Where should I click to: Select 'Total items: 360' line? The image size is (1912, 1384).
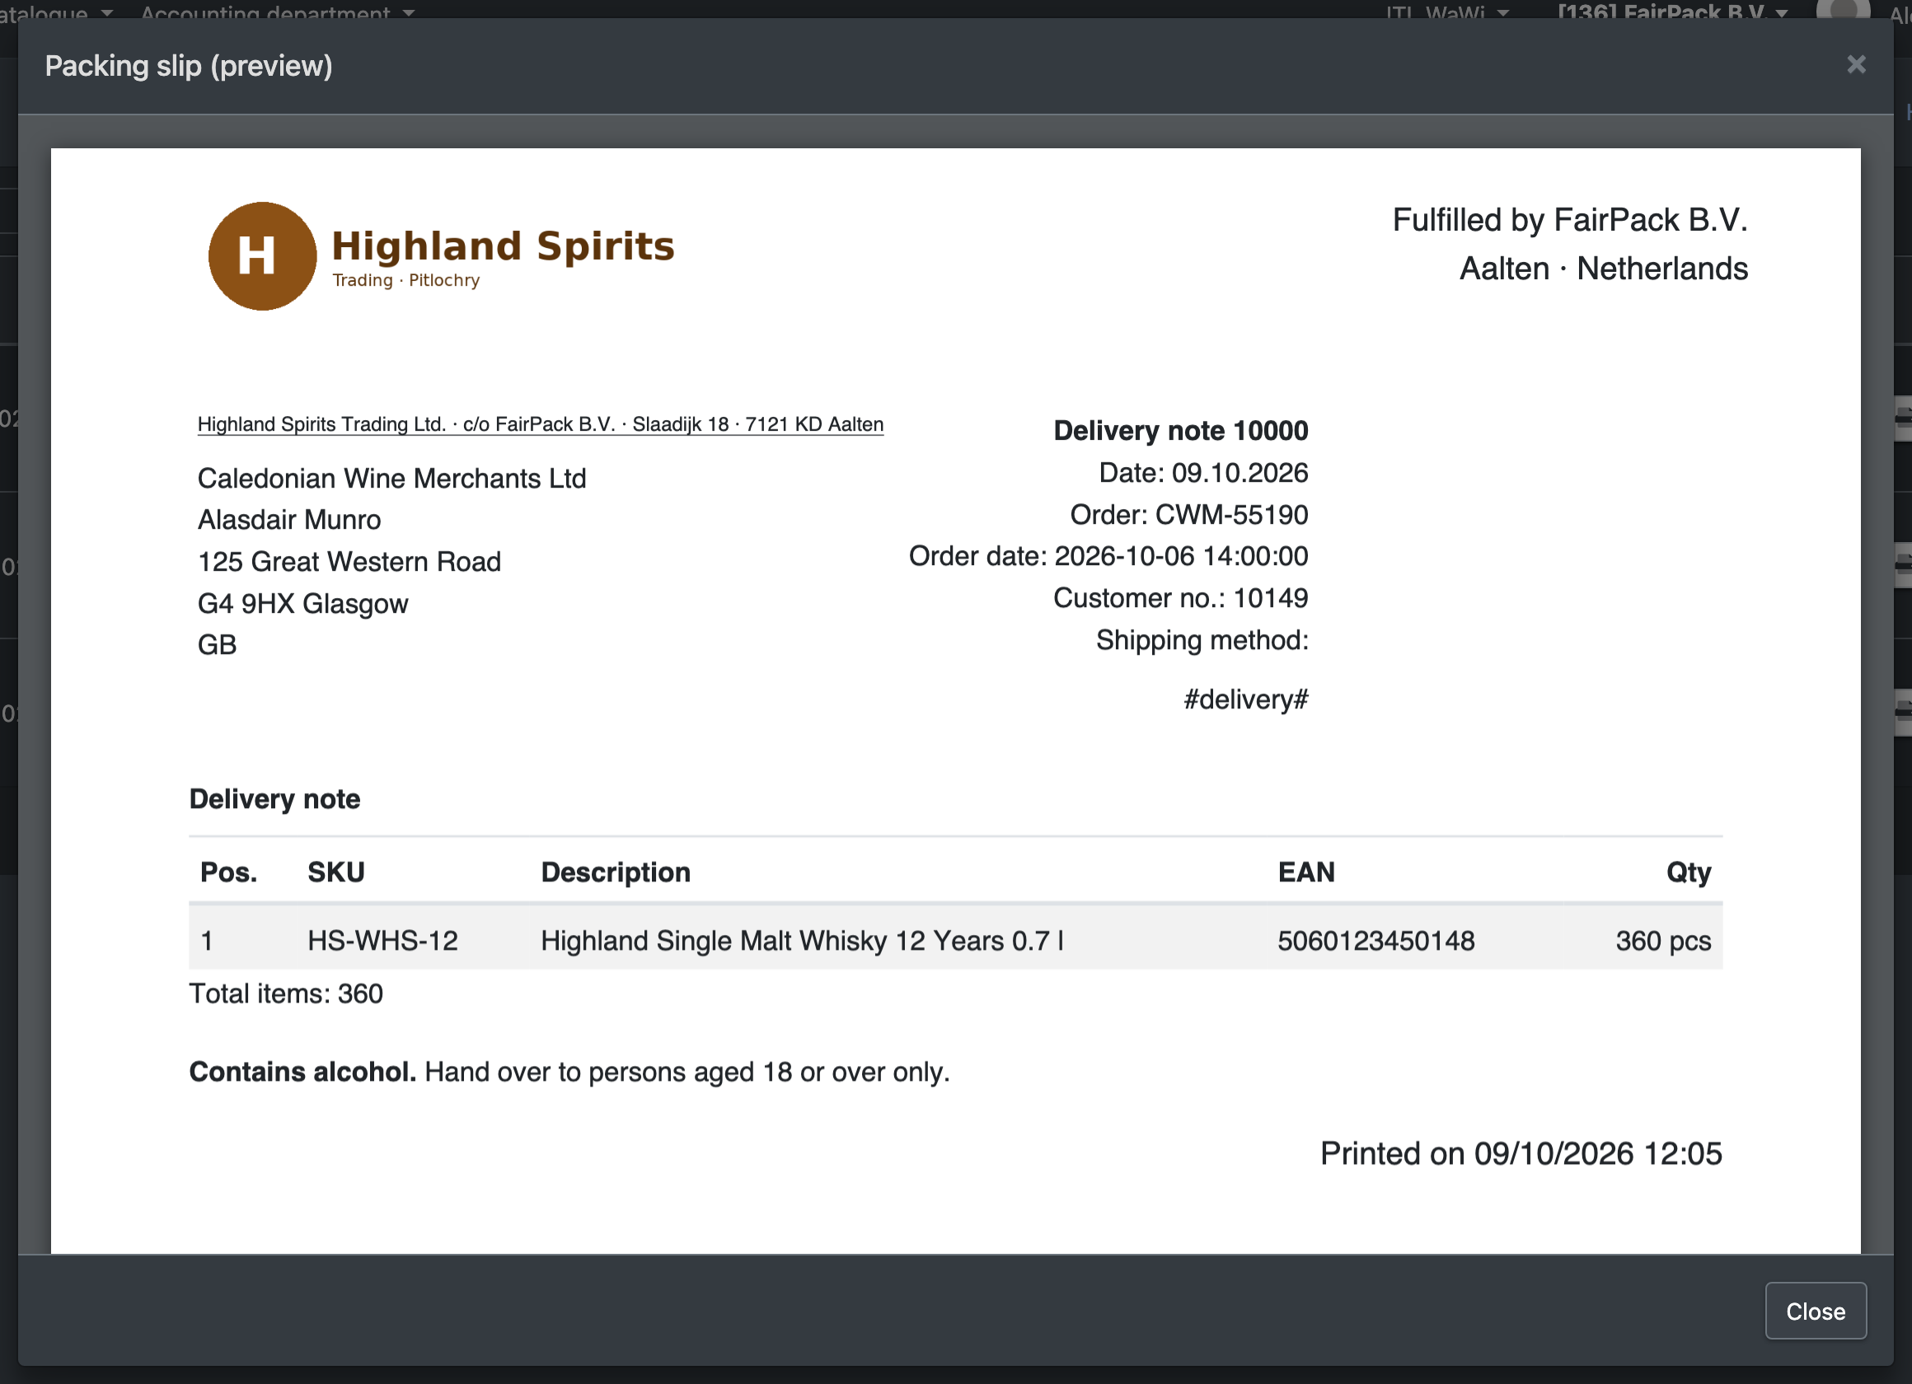pos(286,994)
